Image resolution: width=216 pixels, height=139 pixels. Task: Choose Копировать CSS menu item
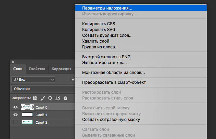coord(141,24)
